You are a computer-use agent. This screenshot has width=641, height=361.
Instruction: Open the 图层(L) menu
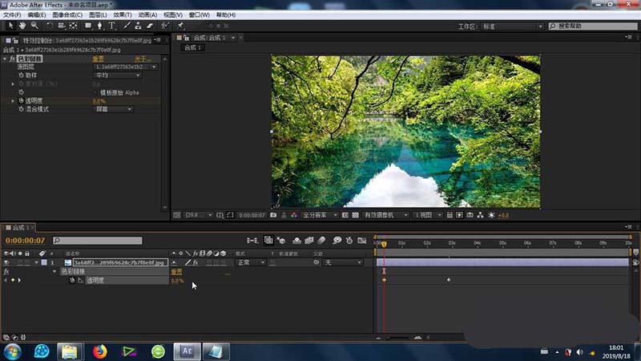pos(97,14)
